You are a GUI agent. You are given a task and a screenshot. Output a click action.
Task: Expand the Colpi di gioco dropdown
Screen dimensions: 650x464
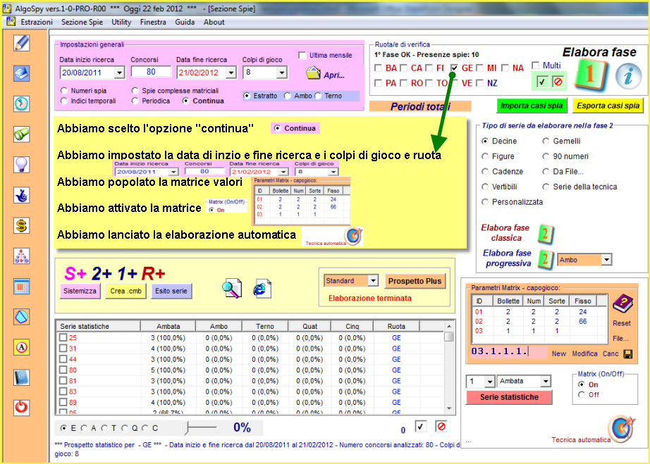pos(282,73)
